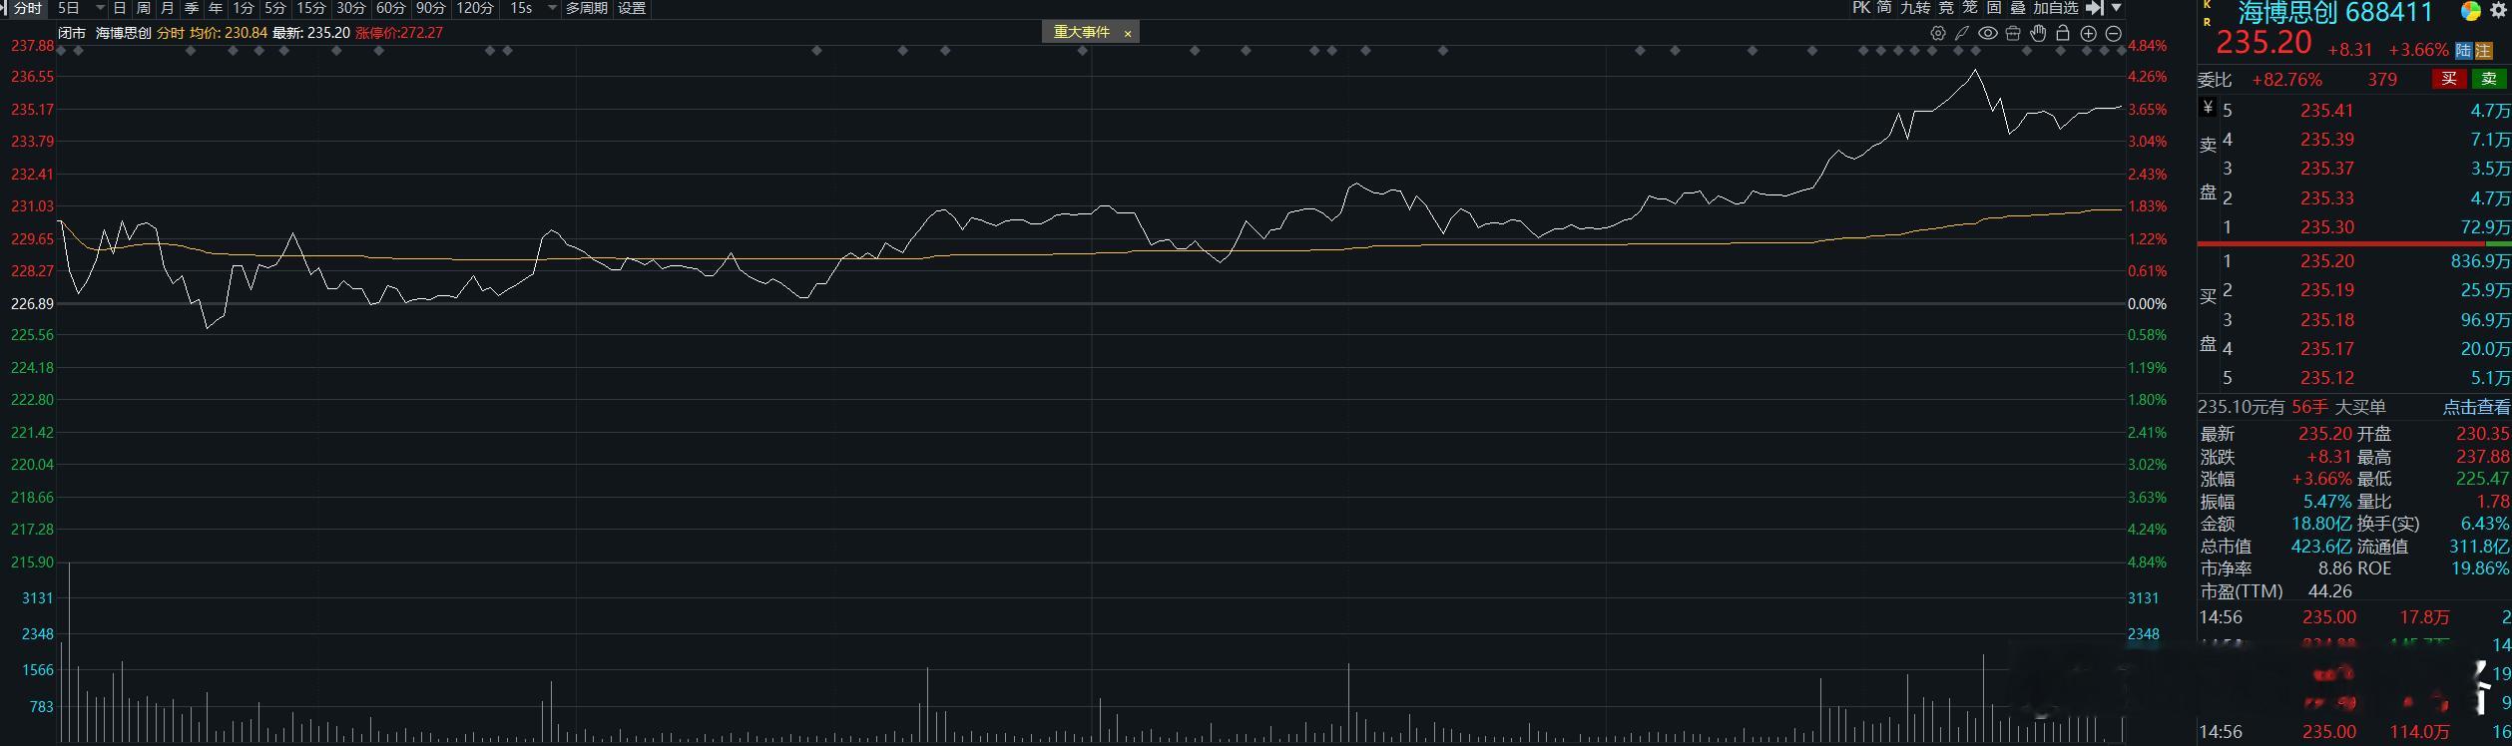
Task: Toggle 简 simple view
Action: click(1883, 8)
